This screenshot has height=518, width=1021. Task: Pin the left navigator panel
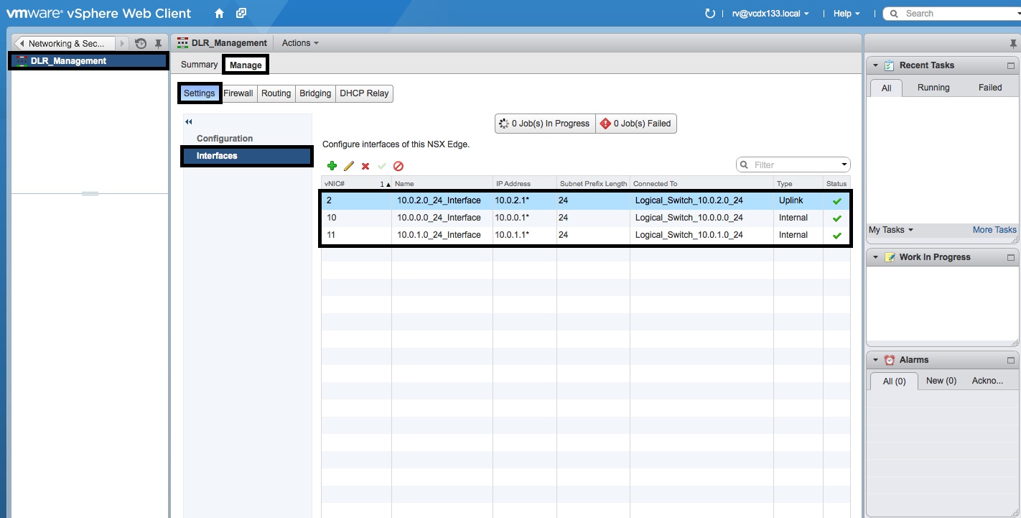[159, 44]
